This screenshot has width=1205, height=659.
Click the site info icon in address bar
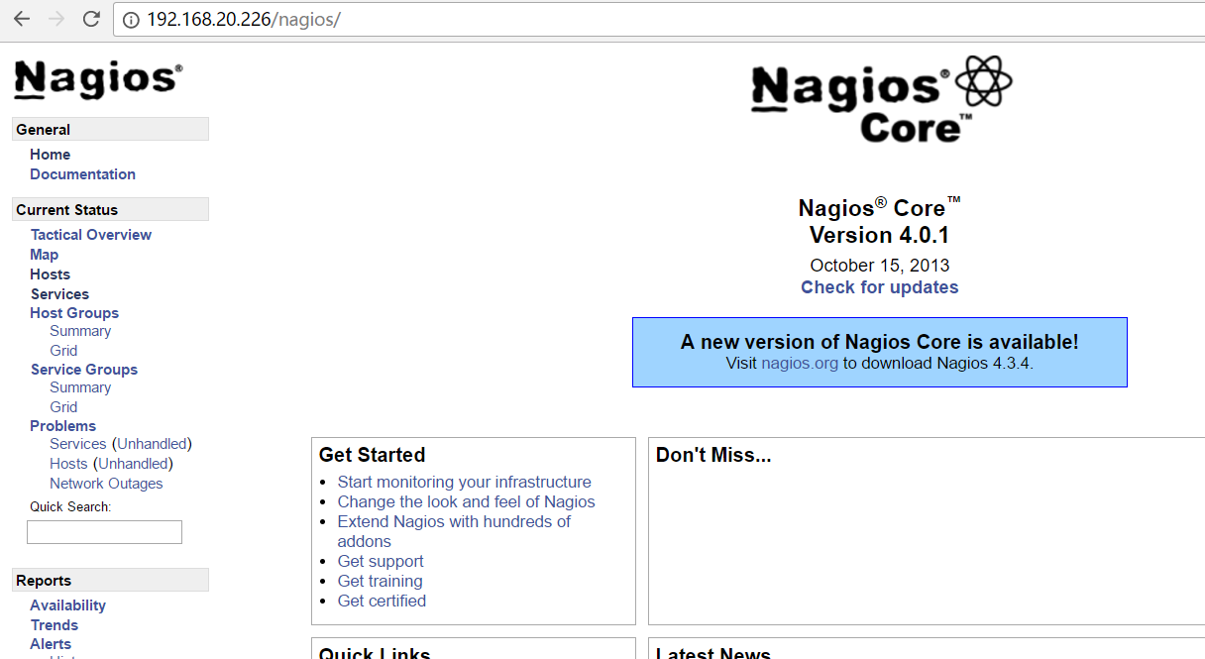(131, 20)
